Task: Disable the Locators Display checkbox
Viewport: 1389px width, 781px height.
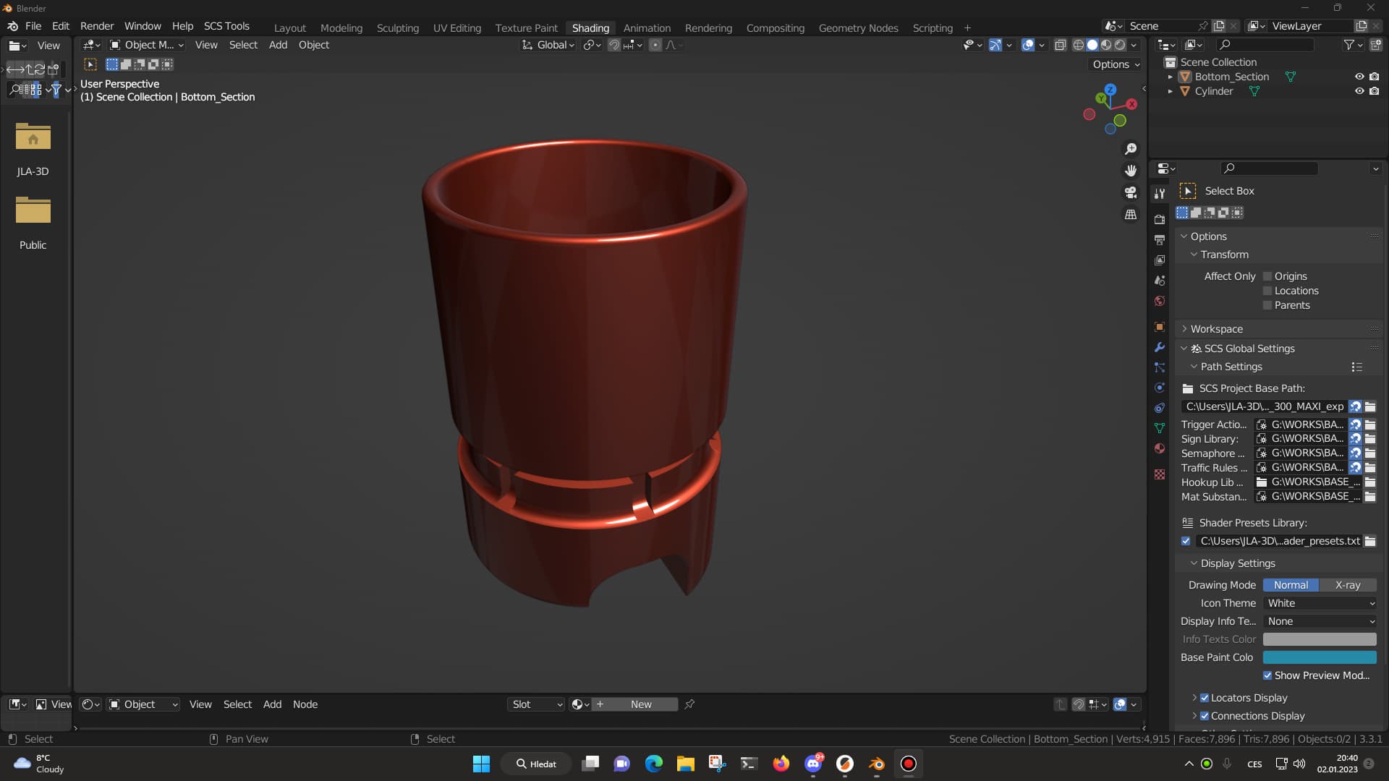Action: click(x=1205, y=698)
